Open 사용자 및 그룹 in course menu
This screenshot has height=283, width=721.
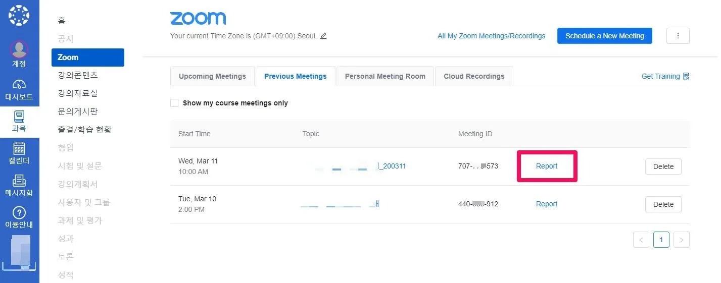(x=84, y=202)
